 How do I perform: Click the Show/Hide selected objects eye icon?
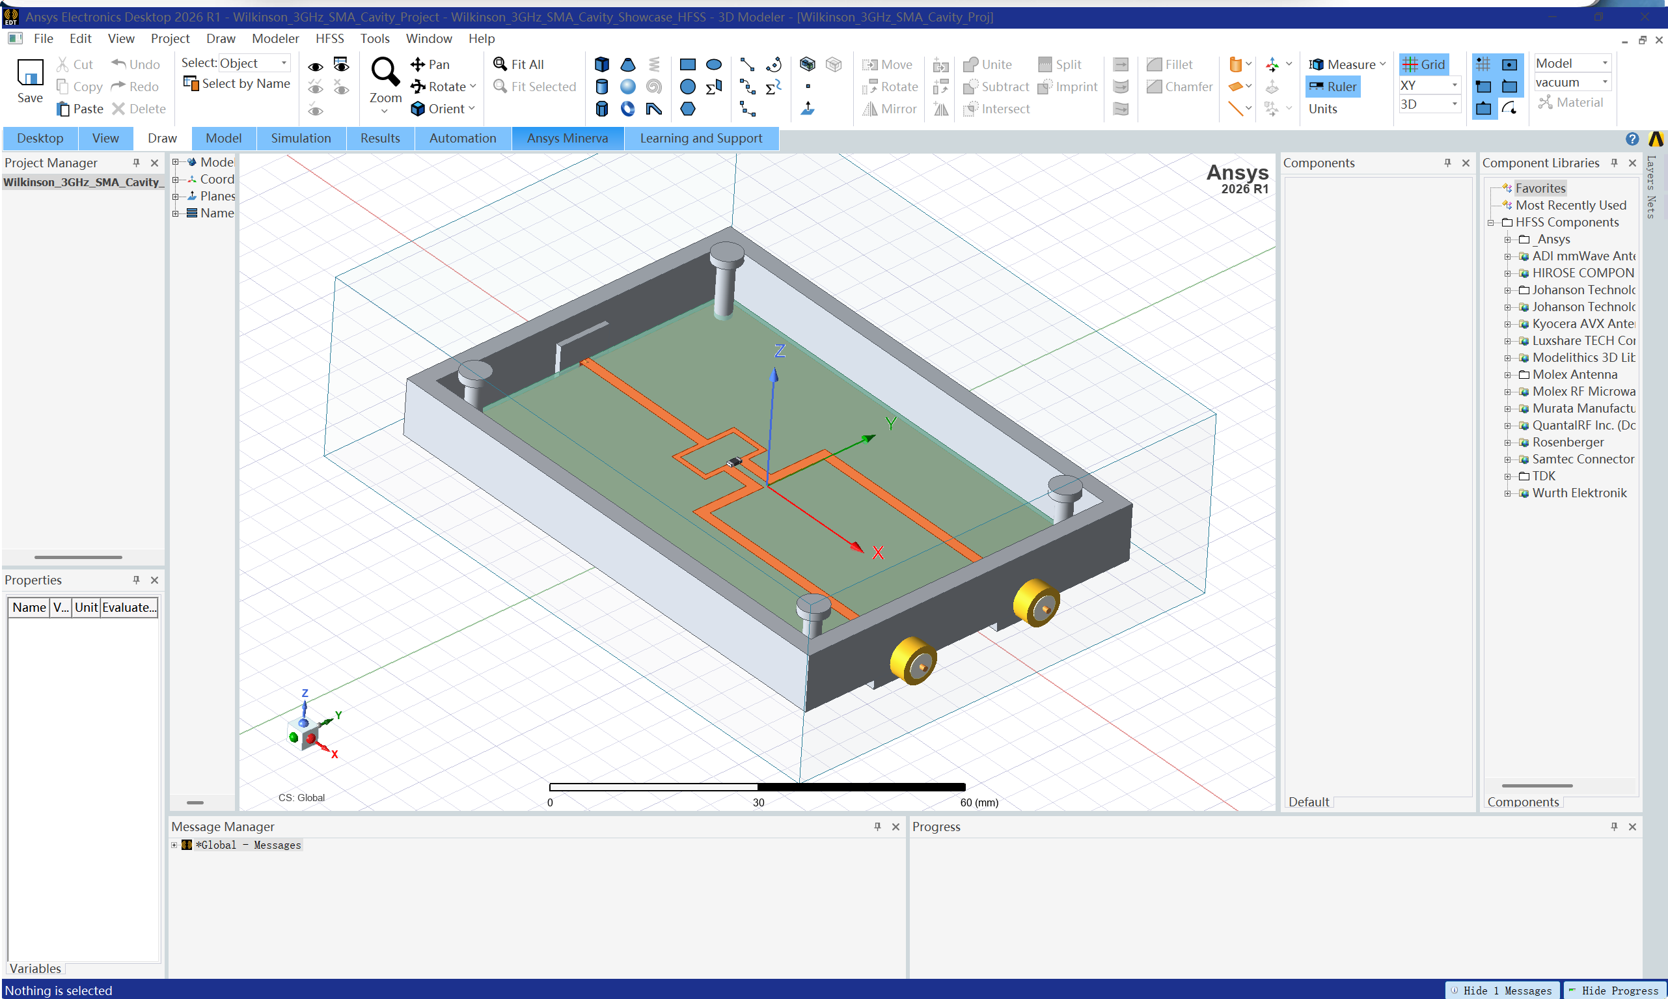[x=315, y=66]
